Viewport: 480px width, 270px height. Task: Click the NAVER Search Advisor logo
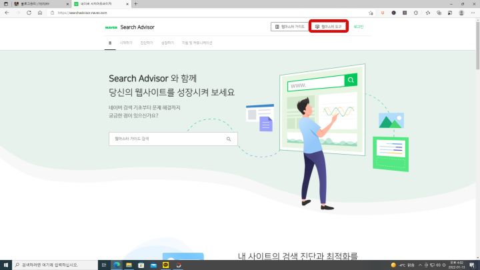(x=130, y=27)
